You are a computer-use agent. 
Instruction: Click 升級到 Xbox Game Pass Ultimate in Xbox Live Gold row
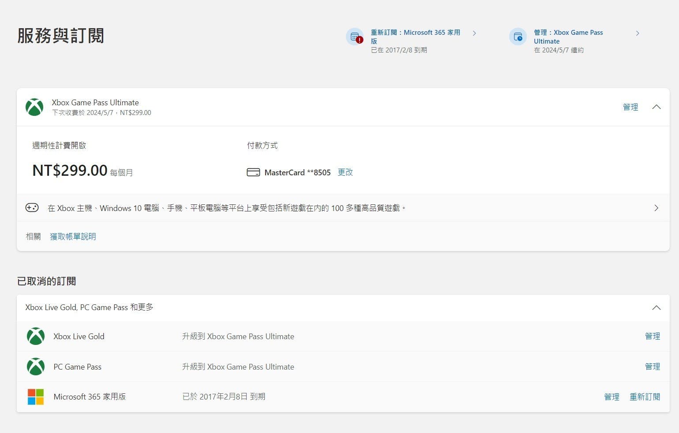pos(238,337)
